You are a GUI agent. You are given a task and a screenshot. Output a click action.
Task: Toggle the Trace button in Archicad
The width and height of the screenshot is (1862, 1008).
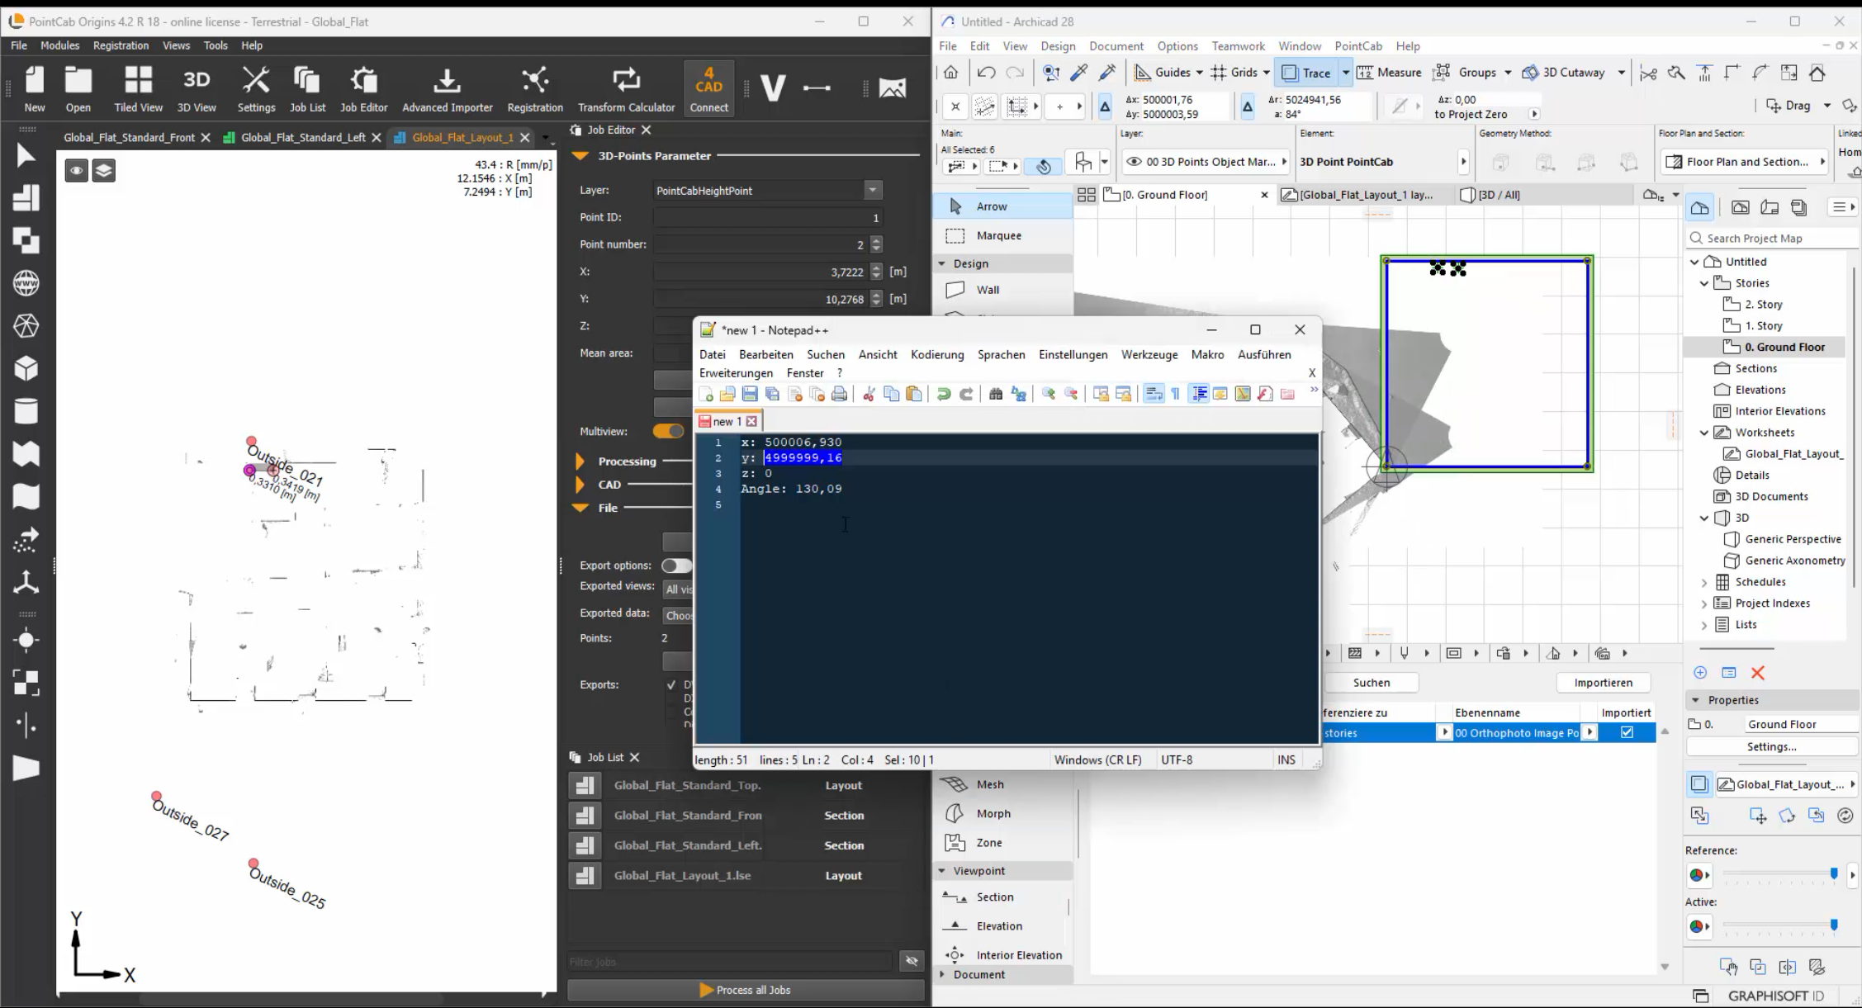point(1306,73)
